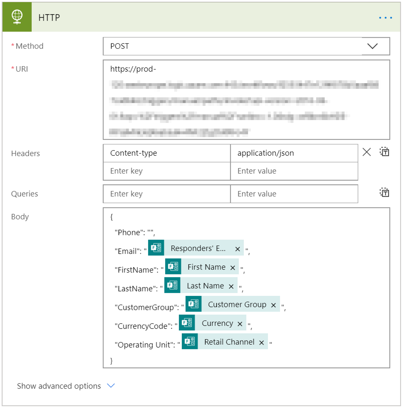This screenshot has width=403, height=409.
Task: Click the Headers field label
Action: (26, 154)
